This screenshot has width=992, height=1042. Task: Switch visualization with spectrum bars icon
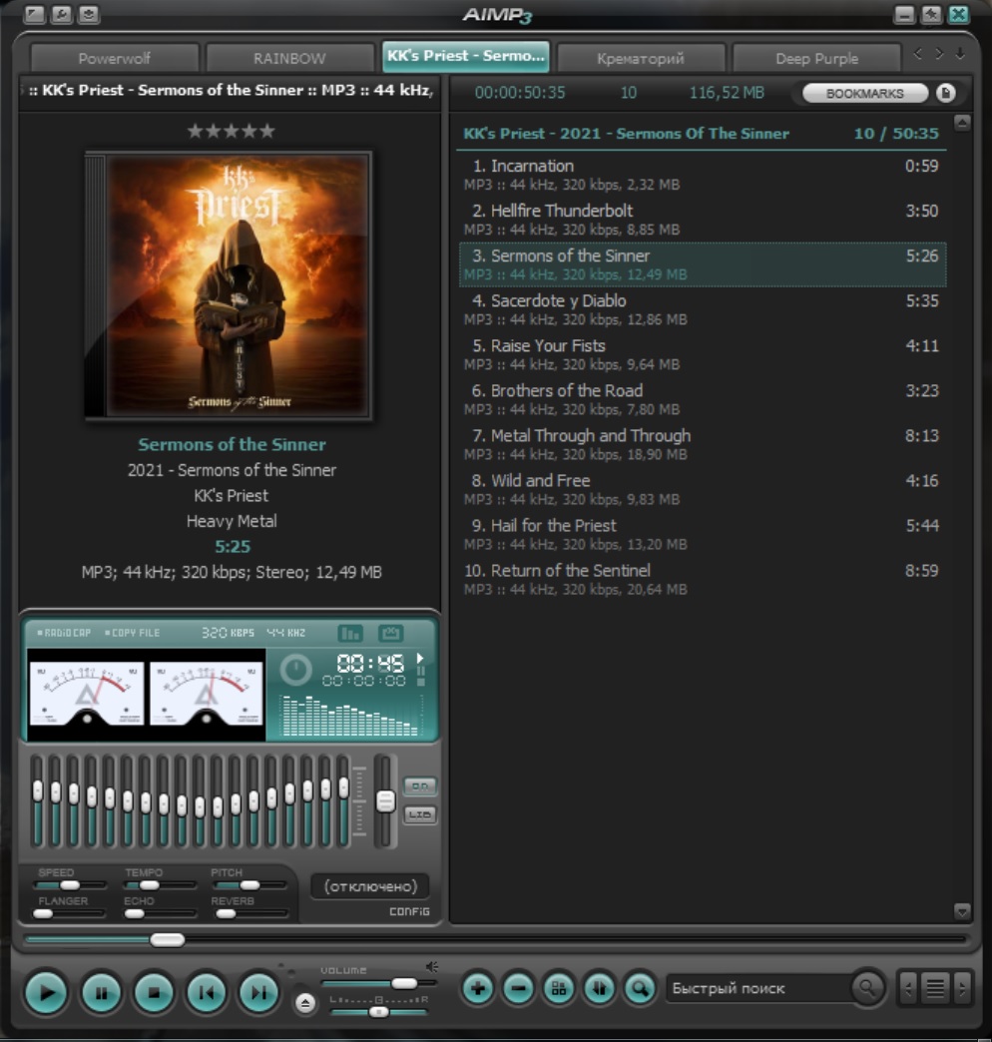[350, 634]
